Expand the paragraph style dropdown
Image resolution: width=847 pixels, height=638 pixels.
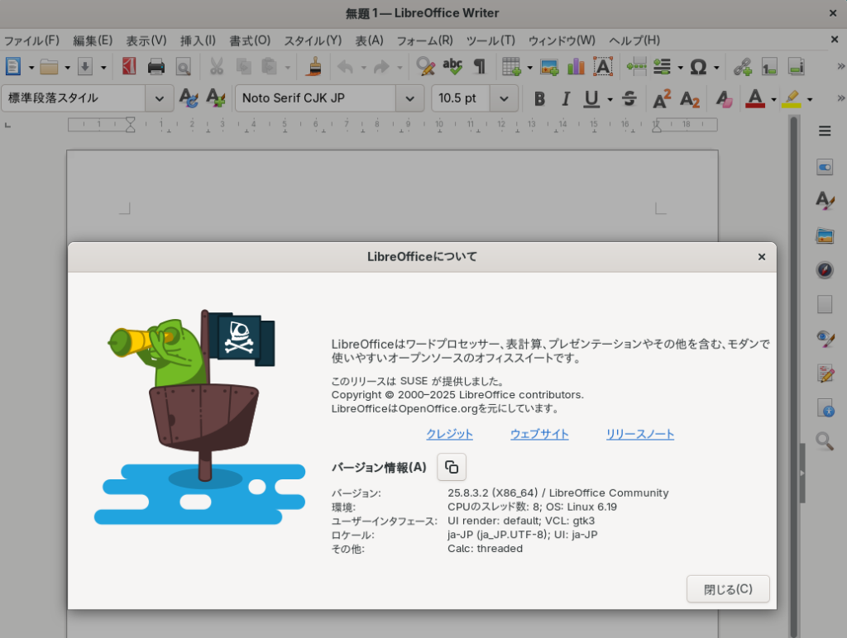click(x=160, y=98)
